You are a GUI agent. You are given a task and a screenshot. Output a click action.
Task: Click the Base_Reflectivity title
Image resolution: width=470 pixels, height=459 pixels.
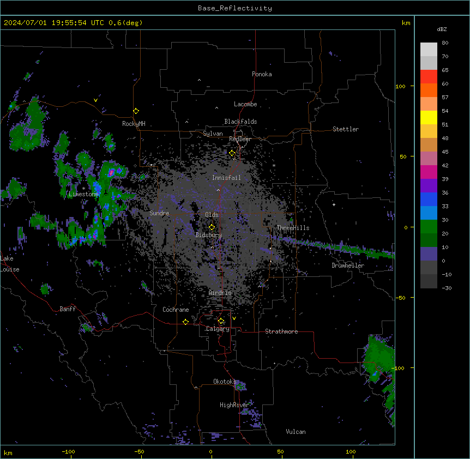pyautogui.click(x=235, y=8)
